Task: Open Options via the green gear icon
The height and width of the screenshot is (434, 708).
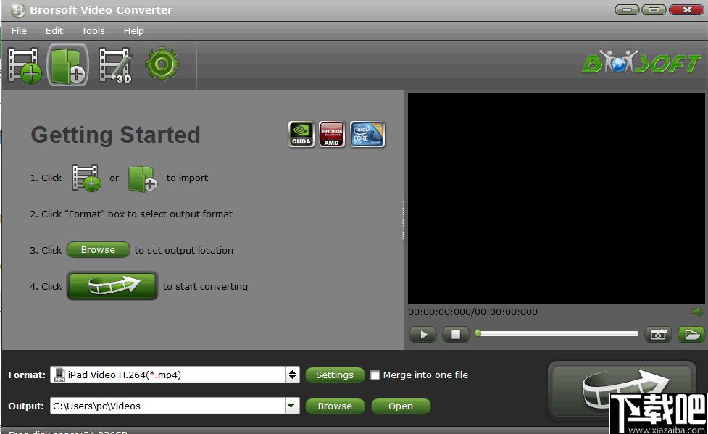Action: coord(162,64)
